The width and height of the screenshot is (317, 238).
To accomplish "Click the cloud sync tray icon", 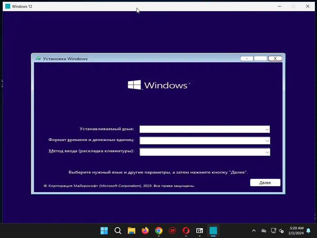I will click(264, 231).
